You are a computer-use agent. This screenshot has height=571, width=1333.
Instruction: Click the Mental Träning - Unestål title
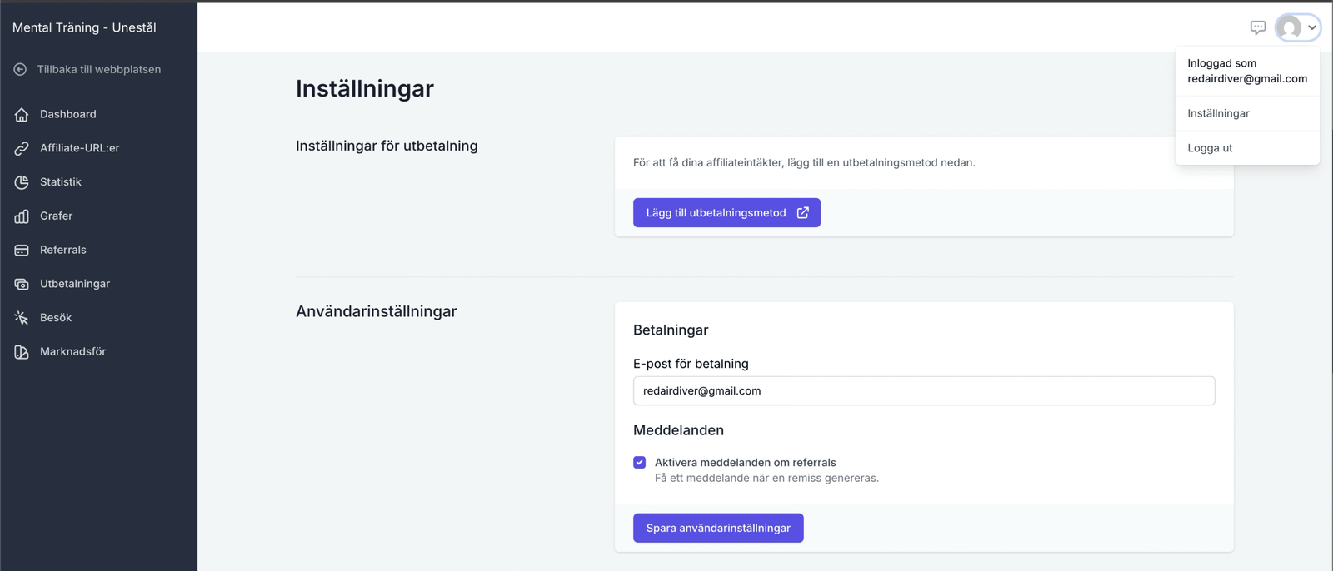[84, 27]
